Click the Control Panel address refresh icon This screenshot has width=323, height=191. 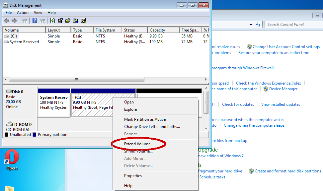(x=259, y=25)
